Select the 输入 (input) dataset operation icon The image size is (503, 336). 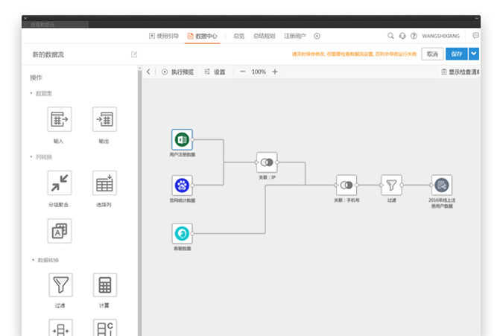[x=60, y=119]
